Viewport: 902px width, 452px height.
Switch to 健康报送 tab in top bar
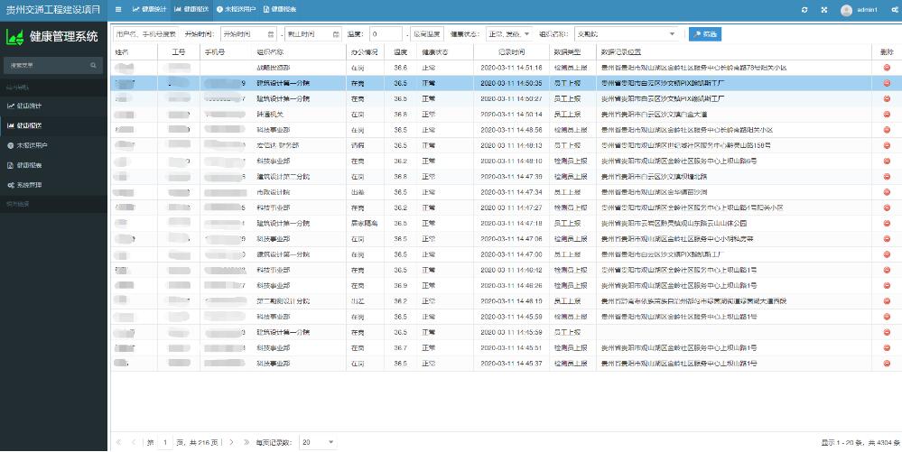[x=191, y=10]
